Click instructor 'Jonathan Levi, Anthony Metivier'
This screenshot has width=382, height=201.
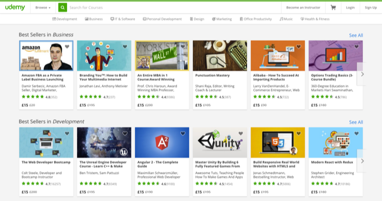104,86
